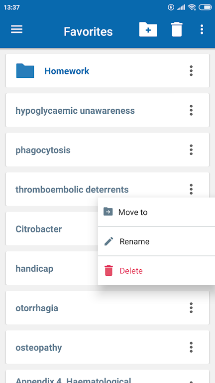
Task: Open the Citrobacter favorite entry
Action: [38, 229]
